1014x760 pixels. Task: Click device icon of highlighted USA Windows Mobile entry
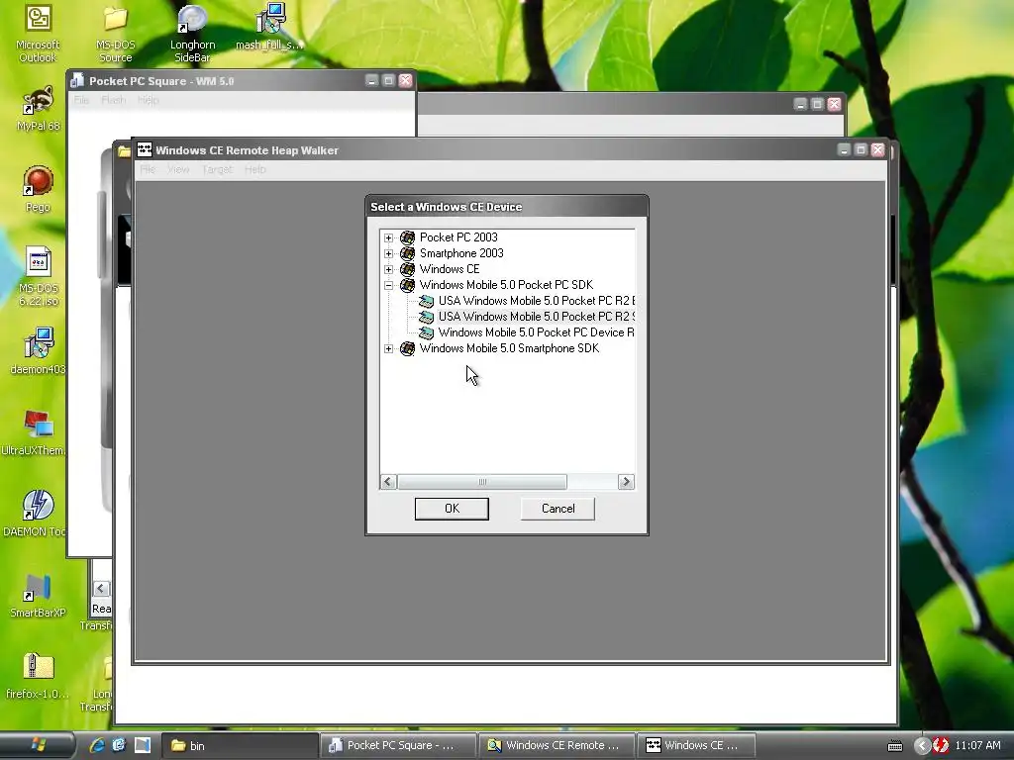click(x=426, y=317)
